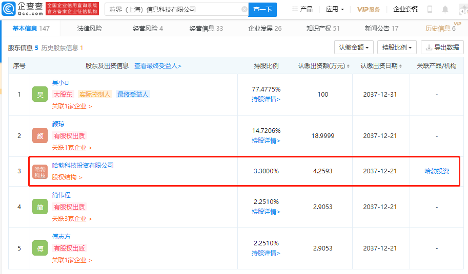Click the red 全国企业信用查询系统 banner

72,9
